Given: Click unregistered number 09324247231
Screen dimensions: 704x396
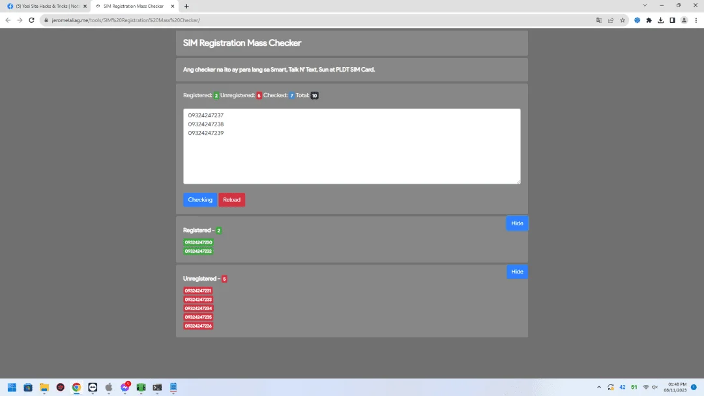Looking at the screenshot, I should pyautogui.click(x=198, y=290).
